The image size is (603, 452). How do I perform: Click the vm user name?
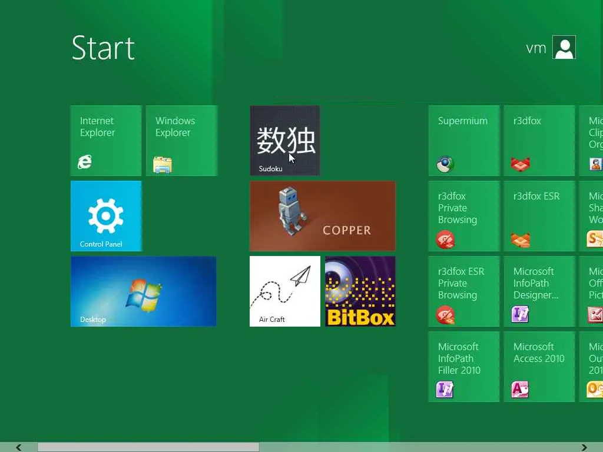pyautogui.click(x=536, y=48)
